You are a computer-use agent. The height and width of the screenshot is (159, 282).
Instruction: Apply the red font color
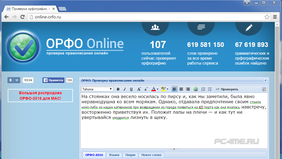(153, 89)
